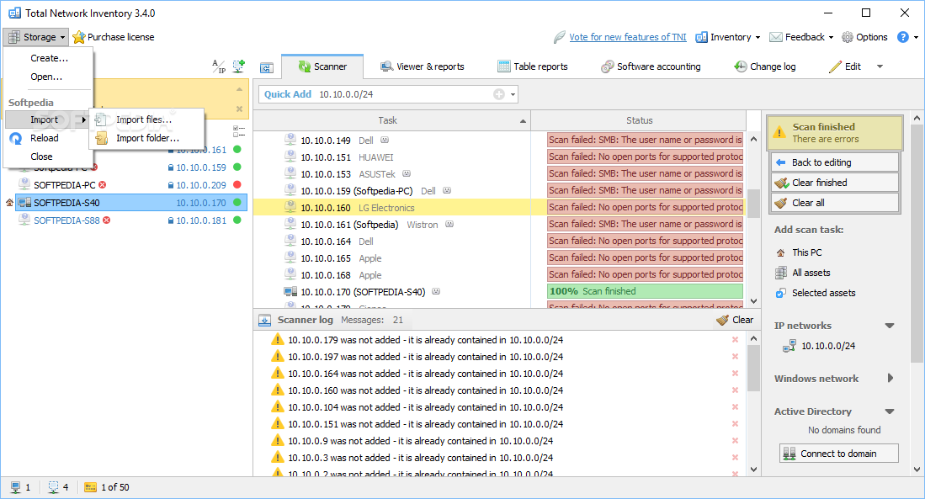Screen dimensions: 925x499
Task: Click red status dot for 10.10.0.209
Action: coord(237,184)
